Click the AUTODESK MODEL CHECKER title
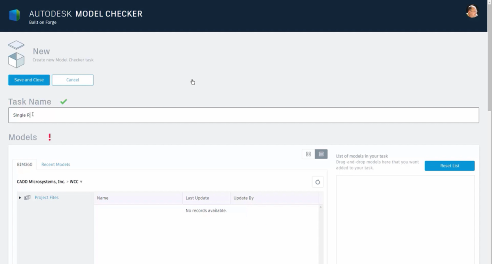 (86, 14)
